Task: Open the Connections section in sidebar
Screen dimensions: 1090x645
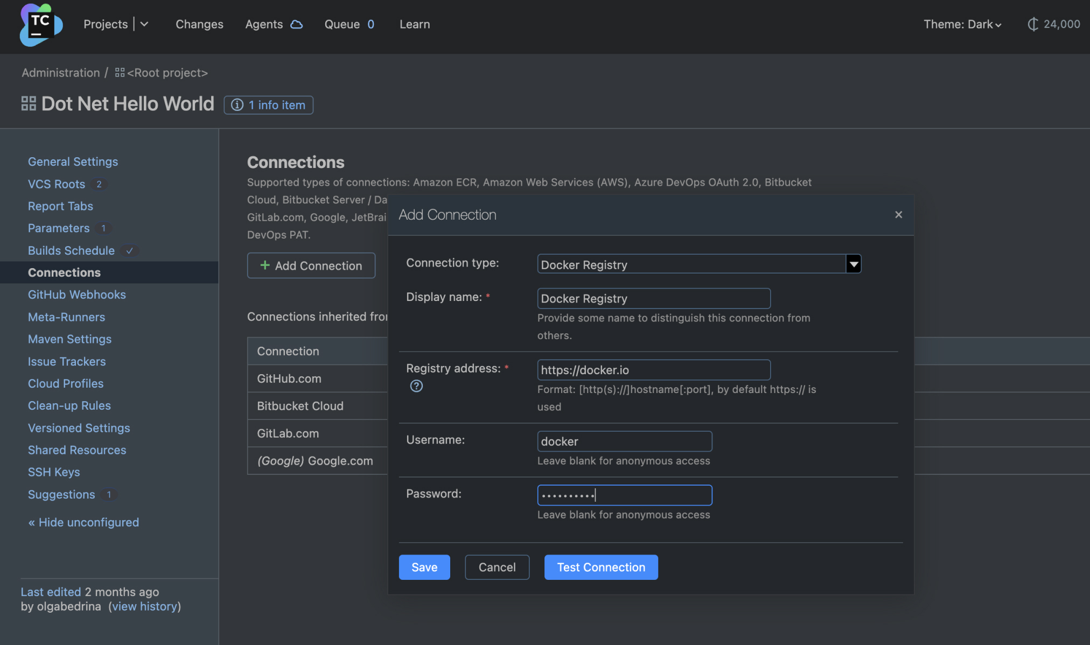Action: point(64,272)
